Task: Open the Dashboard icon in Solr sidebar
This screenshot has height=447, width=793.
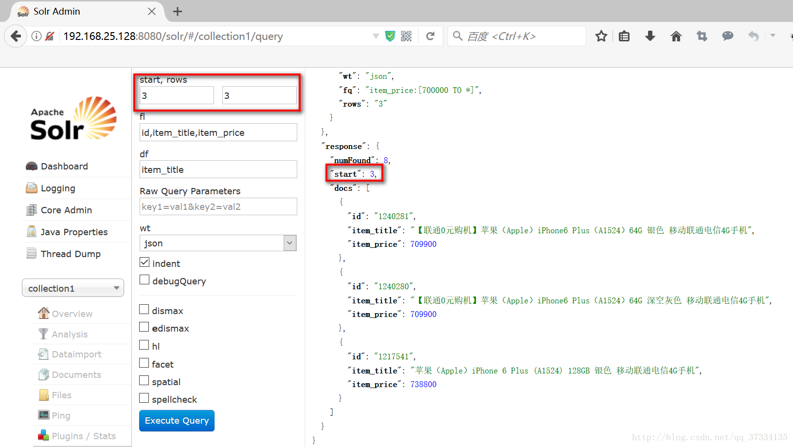Action: coord(32,166)
